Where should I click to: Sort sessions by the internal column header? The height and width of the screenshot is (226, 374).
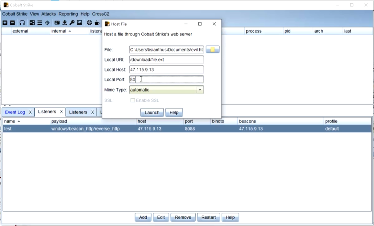69,31
